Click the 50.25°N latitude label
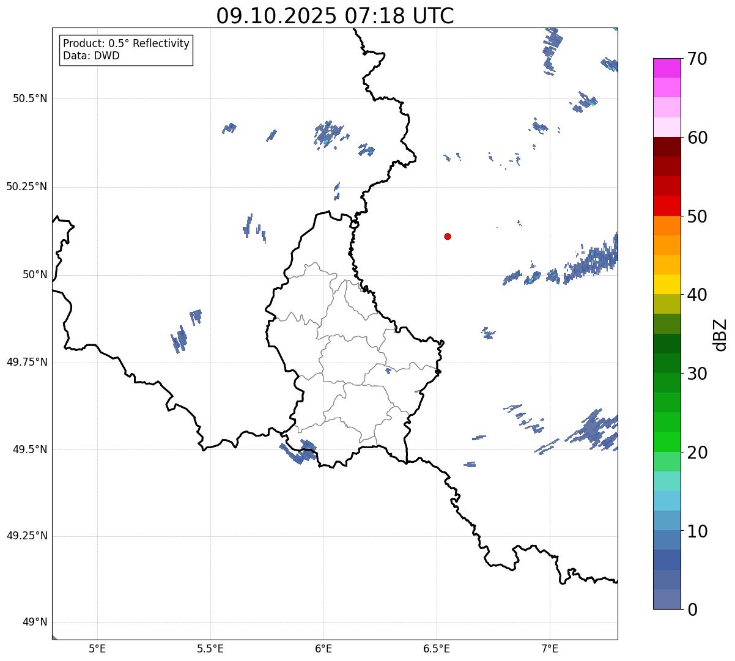Viewport: 735px width, 661px height. (x=27, y=186)
